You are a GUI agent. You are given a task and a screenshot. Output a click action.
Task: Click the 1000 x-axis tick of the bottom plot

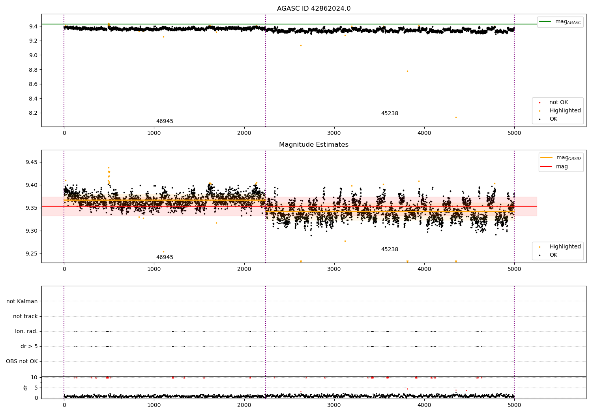click(x=154, y=405)
